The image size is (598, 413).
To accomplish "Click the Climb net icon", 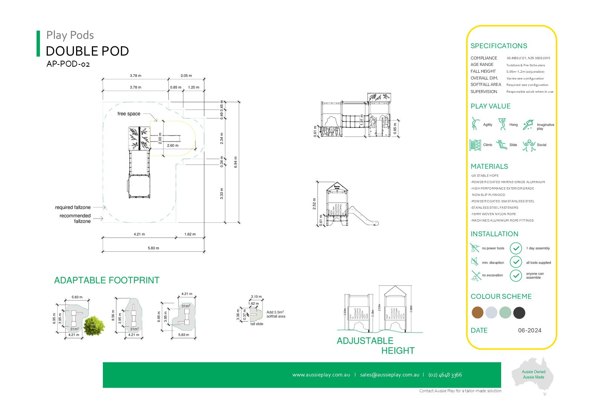I will [475, 145].
